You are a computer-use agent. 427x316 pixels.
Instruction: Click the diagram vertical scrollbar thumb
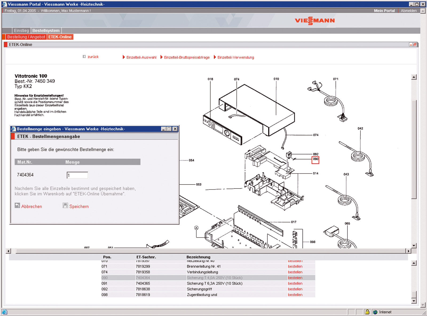coord(414,149)
